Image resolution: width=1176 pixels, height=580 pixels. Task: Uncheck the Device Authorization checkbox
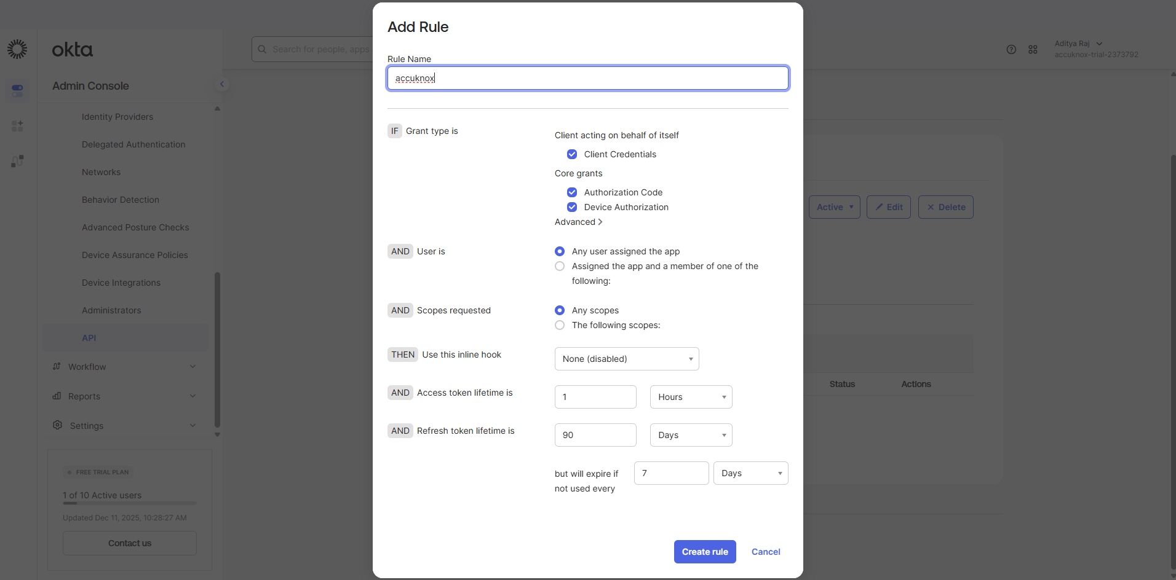coord(572,207)
